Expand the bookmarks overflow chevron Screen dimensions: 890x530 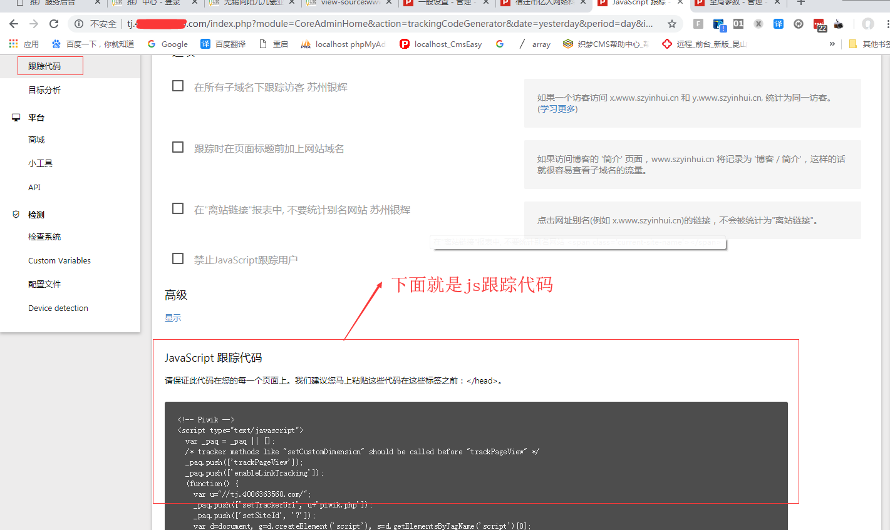832,44
